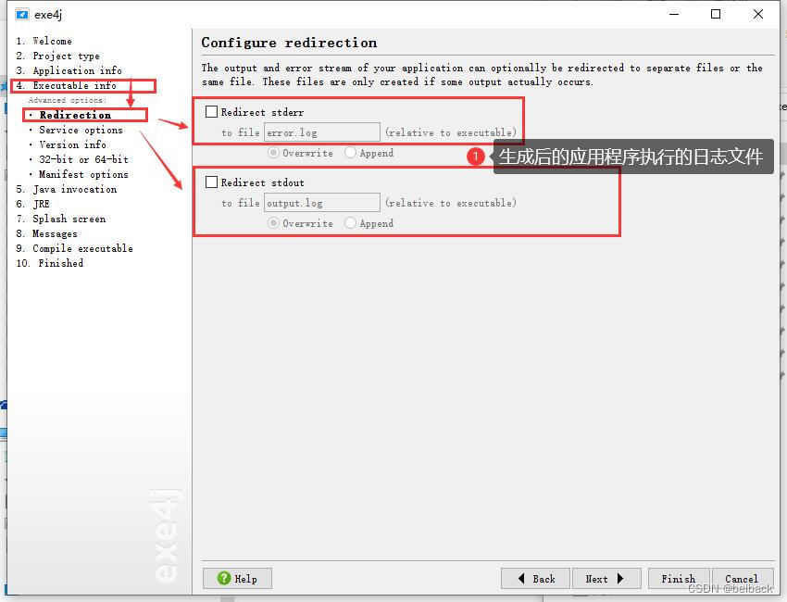Screen dimensions: 787x602
Task: Open Manifest options in the sidebar
Action: pyautogui.click(x=83, y=174)
